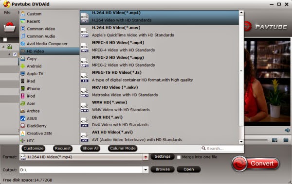Click the iPhone device icon
292x184 pixels.
23,88
